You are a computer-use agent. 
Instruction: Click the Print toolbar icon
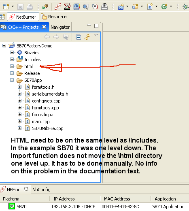coord(30,6)
